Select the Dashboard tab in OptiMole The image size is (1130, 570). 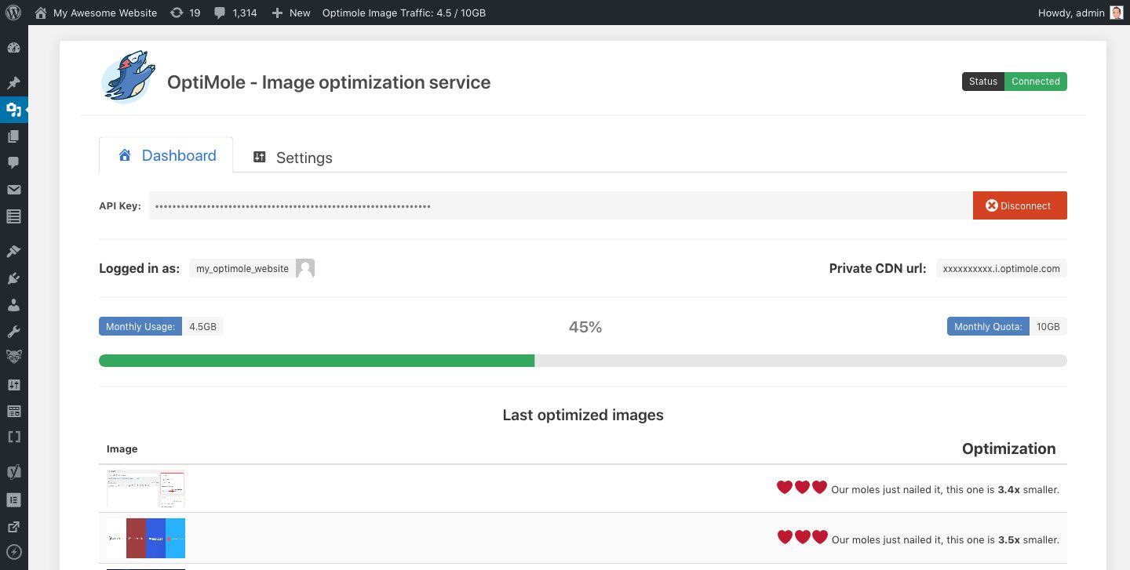click(166, 155)
